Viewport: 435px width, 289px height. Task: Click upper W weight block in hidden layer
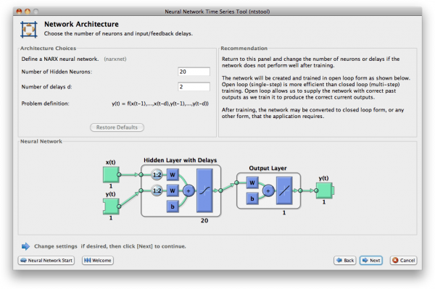coord(173,175)
